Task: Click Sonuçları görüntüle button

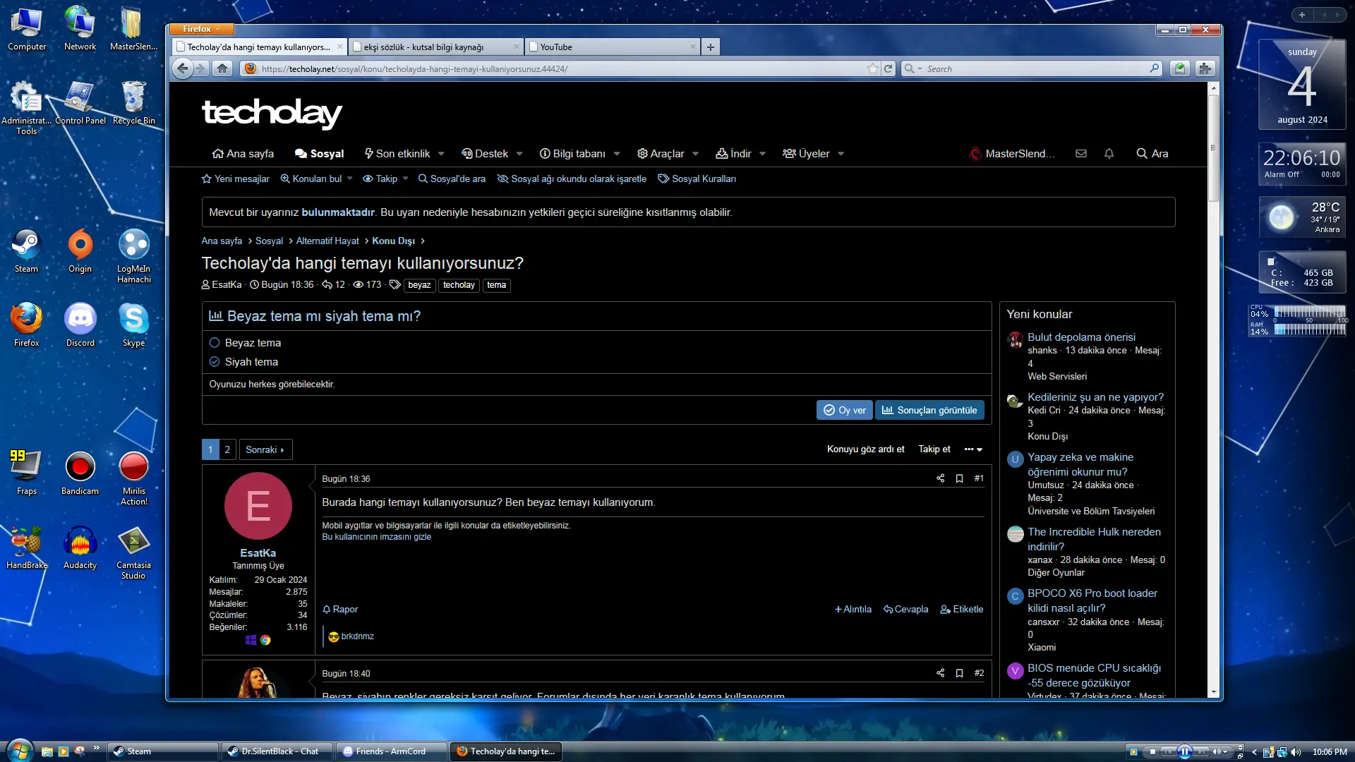Action: (929, 410)
